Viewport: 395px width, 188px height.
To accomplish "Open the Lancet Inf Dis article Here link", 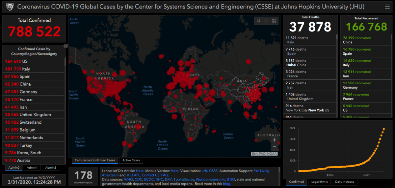I will pyautogui.click(x=140, y=171).
